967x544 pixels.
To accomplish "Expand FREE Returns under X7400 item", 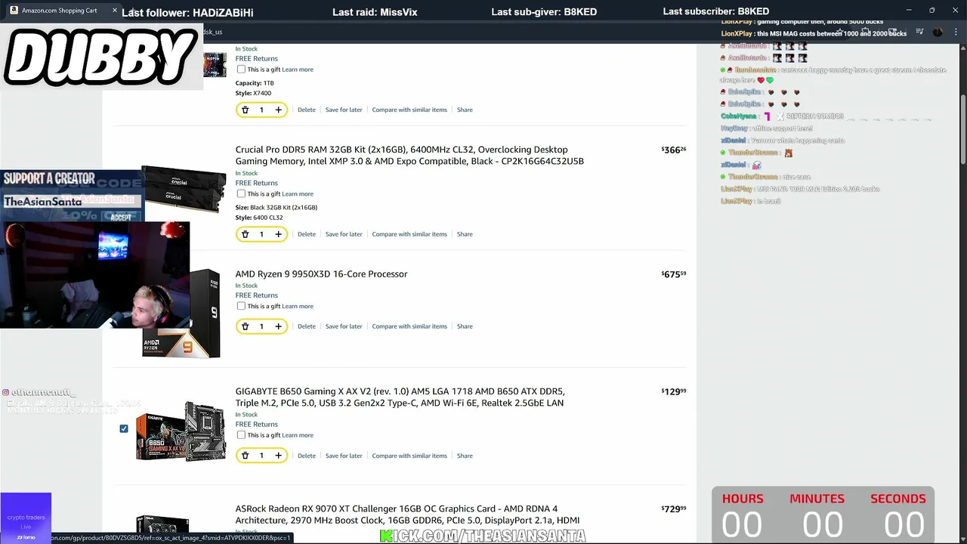I will pyautogui.click(x=256, y=59).
